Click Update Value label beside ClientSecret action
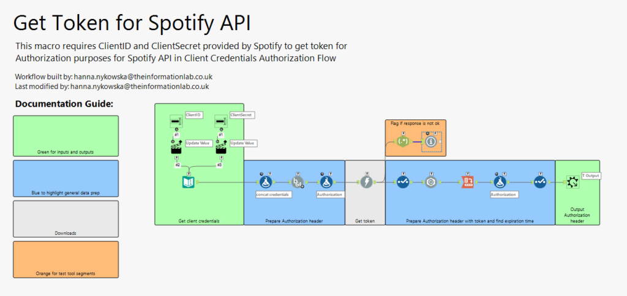This screenshot has width=627, height=296. pyautogui.click(x=243, y=143)
